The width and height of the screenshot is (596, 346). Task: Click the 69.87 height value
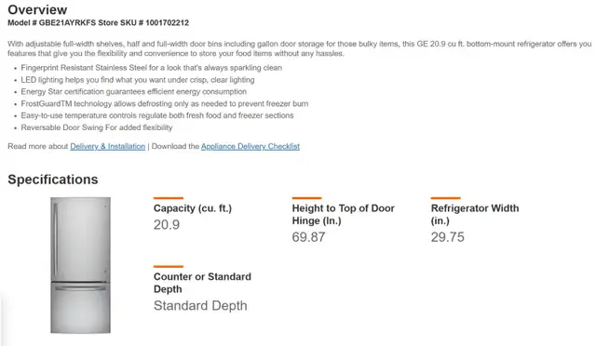pyautogui.click(x=308, y=237)
